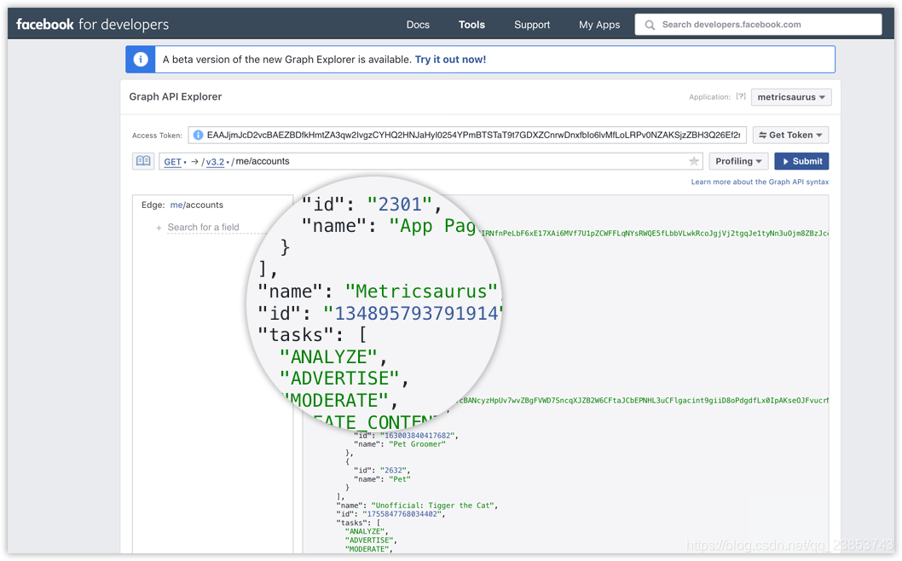Screen dimensions: 902x561
Task: Click the Search for a field input
Action: point(216,228)
